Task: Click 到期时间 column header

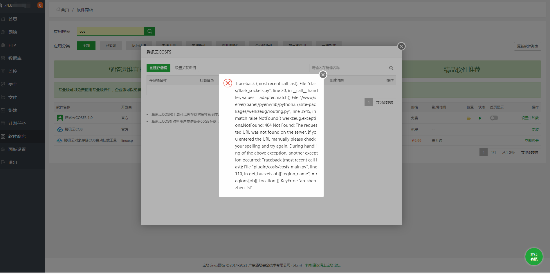Action: [x=439, y=107]
